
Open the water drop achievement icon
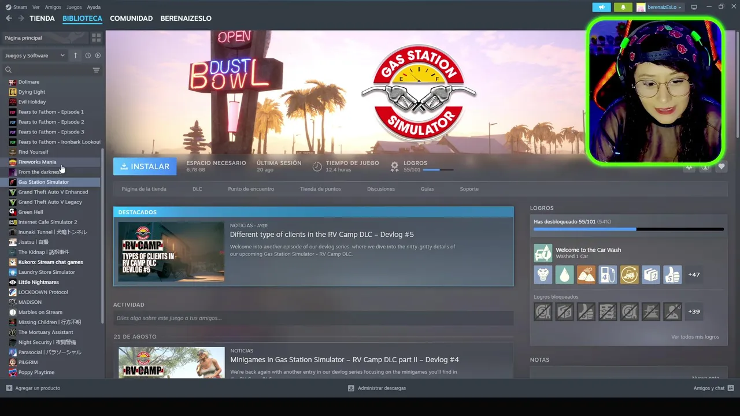[x=564, y=274]
